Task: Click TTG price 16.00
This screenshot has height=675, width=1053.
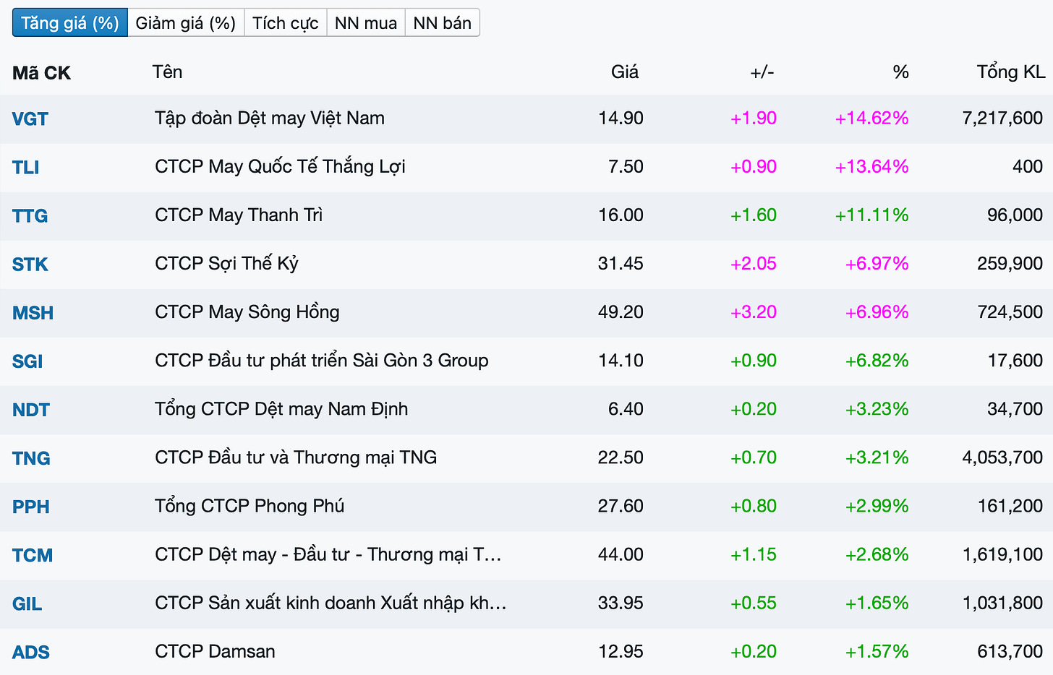Action: coord(621,215)
